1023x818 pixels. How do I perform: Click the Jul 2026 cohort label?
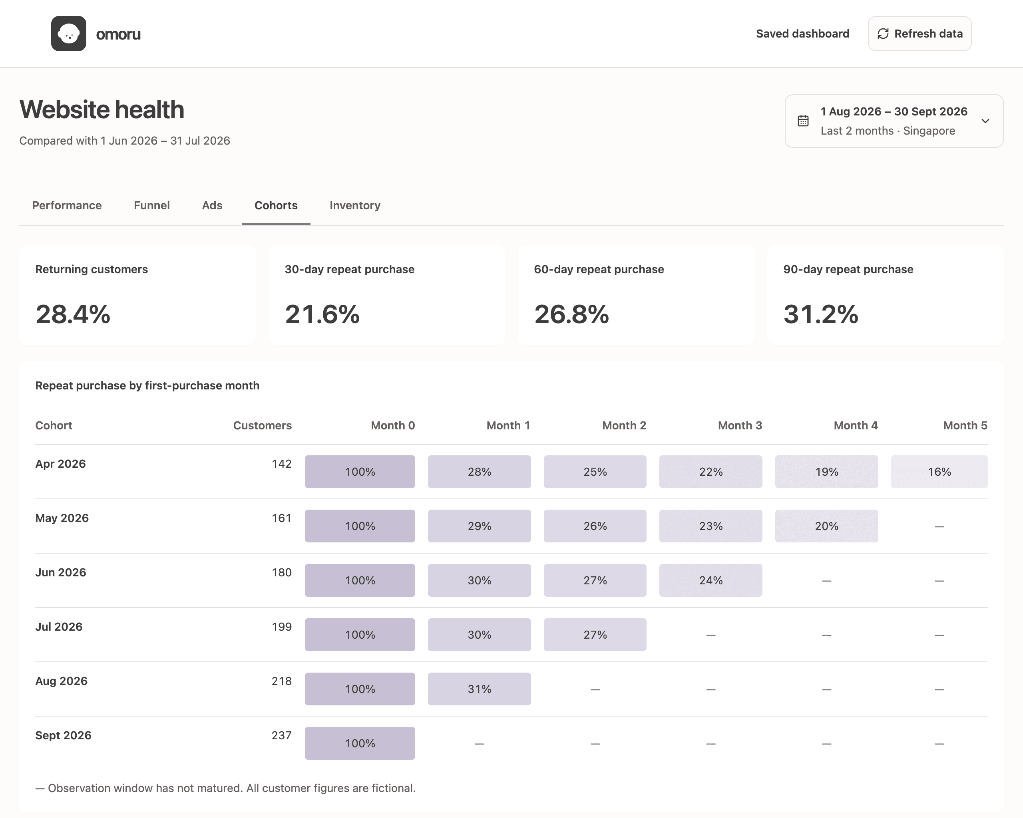pyautogui.click(x=59, y=626)
